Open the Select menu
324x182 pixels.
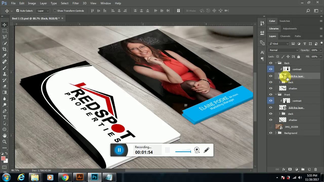65,3
